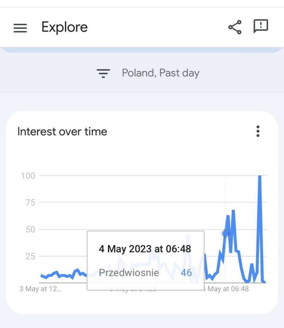Click the Explore page title
The height and width of the screenshot is (328, 284).
pyautogui.click(x=64, y=27)
